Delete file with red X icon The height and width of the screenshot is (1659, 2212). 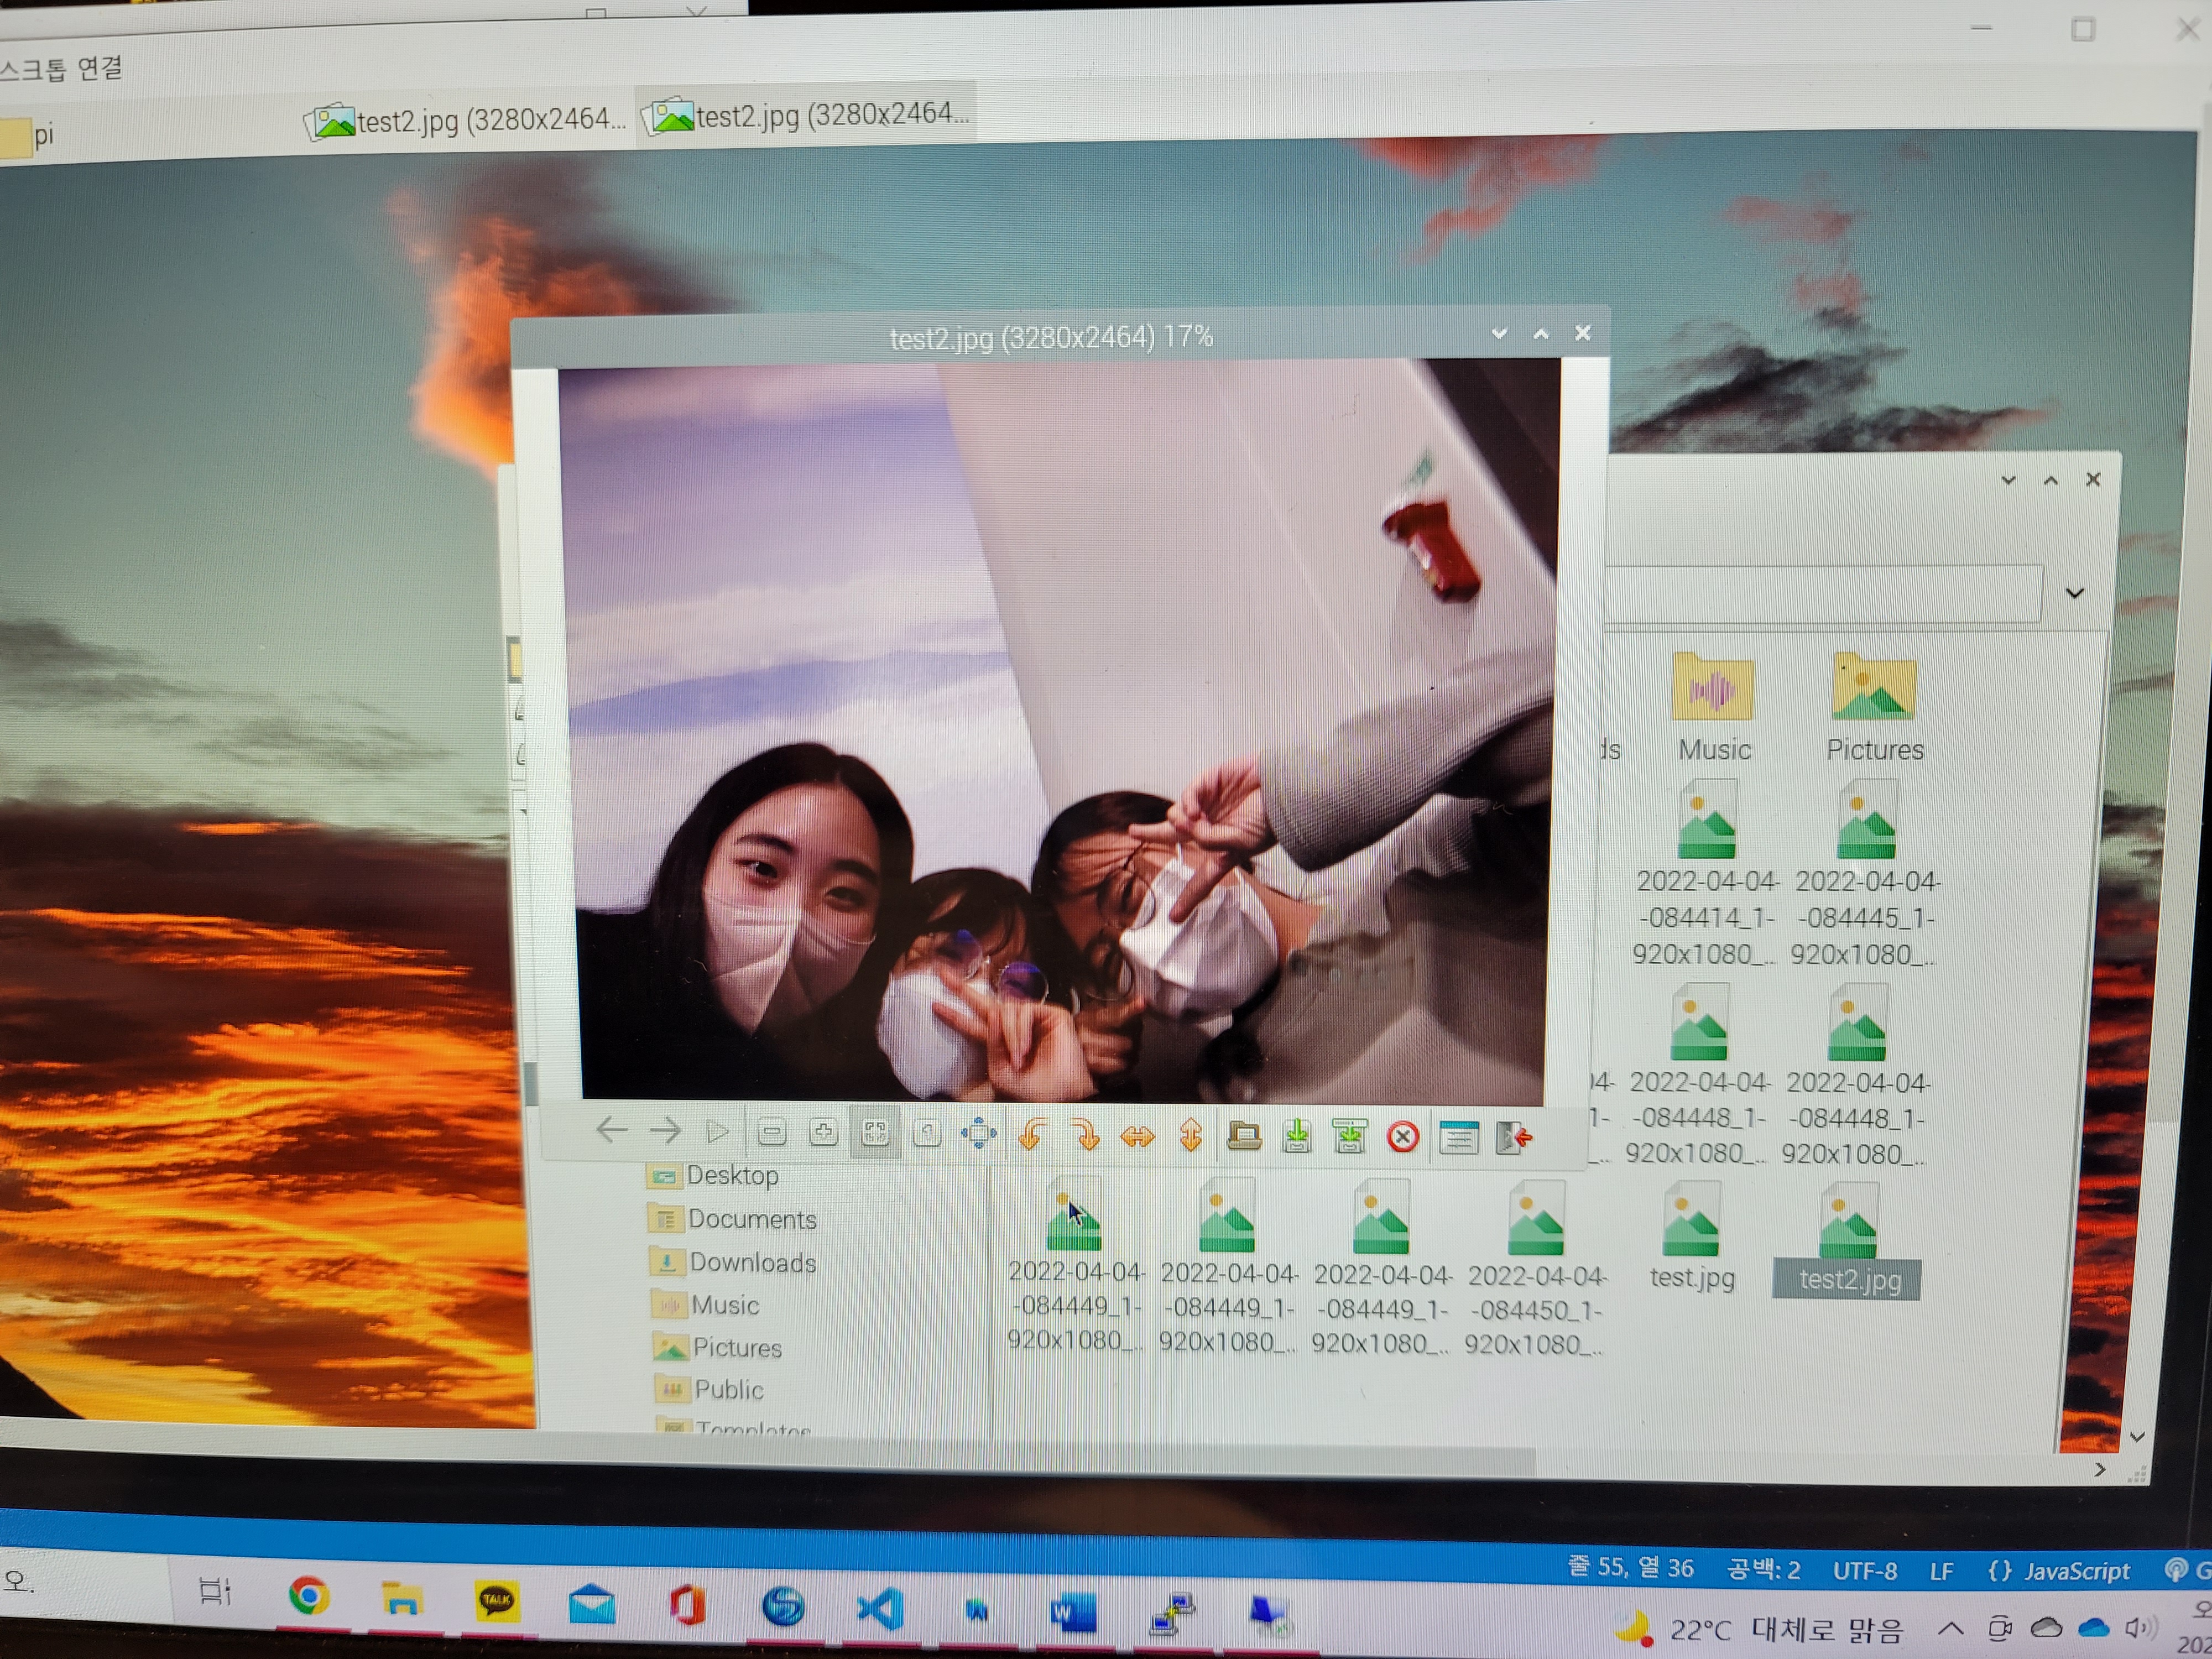click(x=1402, y=1137)
